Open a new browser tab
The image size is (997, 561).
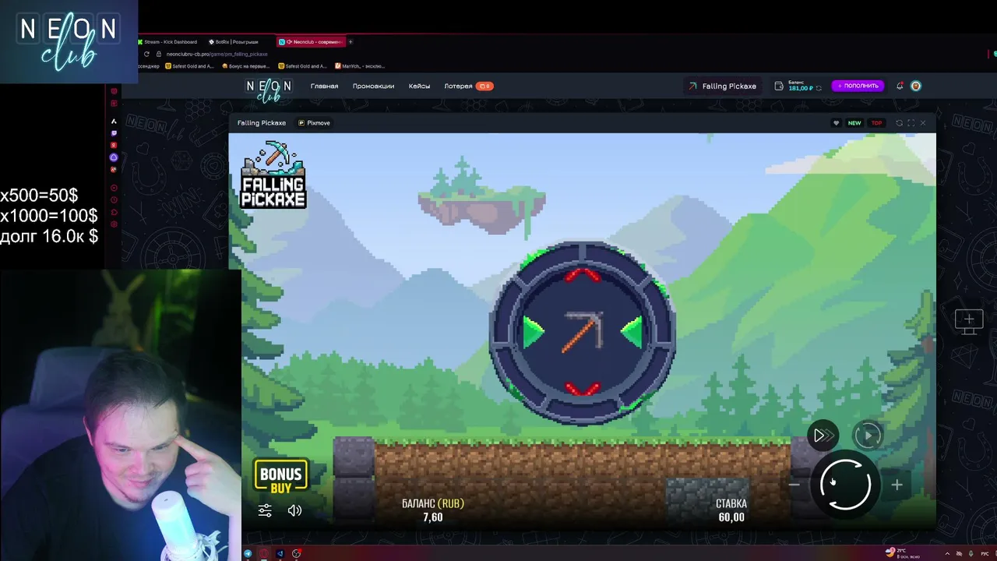point(351,42)
